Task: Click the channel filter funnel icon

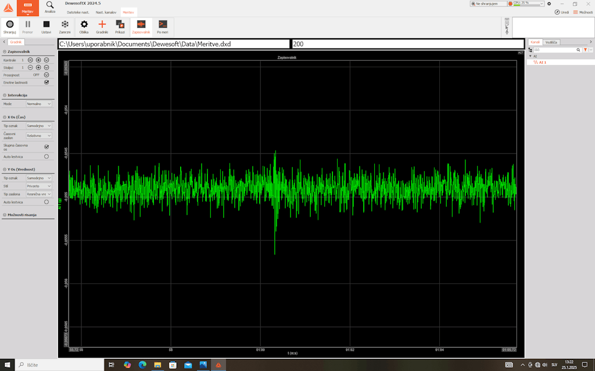Action: (x=585, y=50)
